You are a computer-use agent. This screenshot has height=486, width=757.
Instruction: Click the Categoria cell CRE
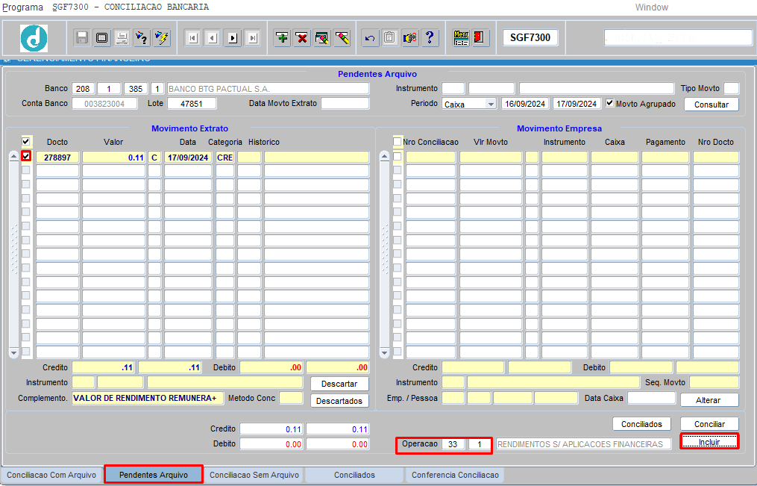click(x=225, y=158)
